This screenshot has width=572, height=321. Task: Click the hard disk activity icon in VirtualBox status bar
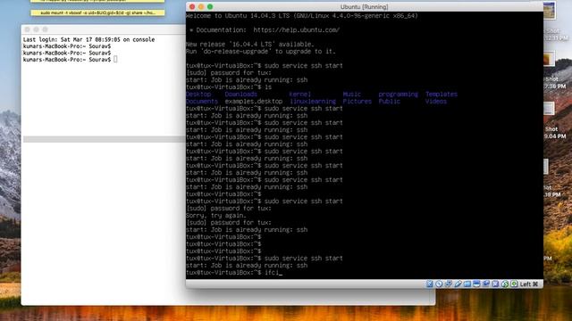(x=430, y=284)
